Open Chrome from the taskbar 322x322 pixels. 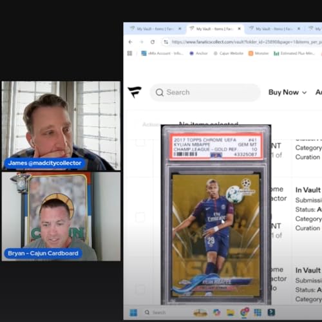coord(244,312)
